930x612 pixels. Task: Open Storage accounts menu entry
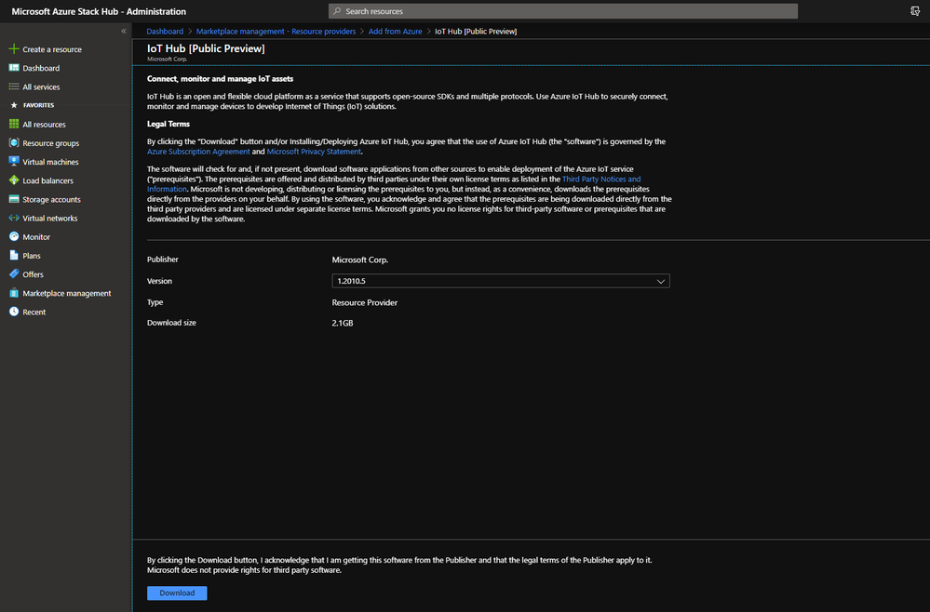coord(51,200)
